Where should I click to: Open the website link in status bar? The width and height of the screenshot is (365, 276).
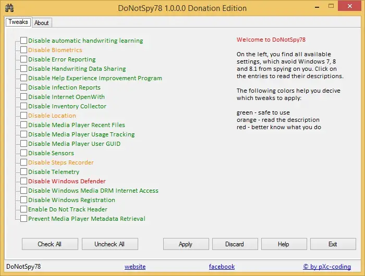click(135, 267)
